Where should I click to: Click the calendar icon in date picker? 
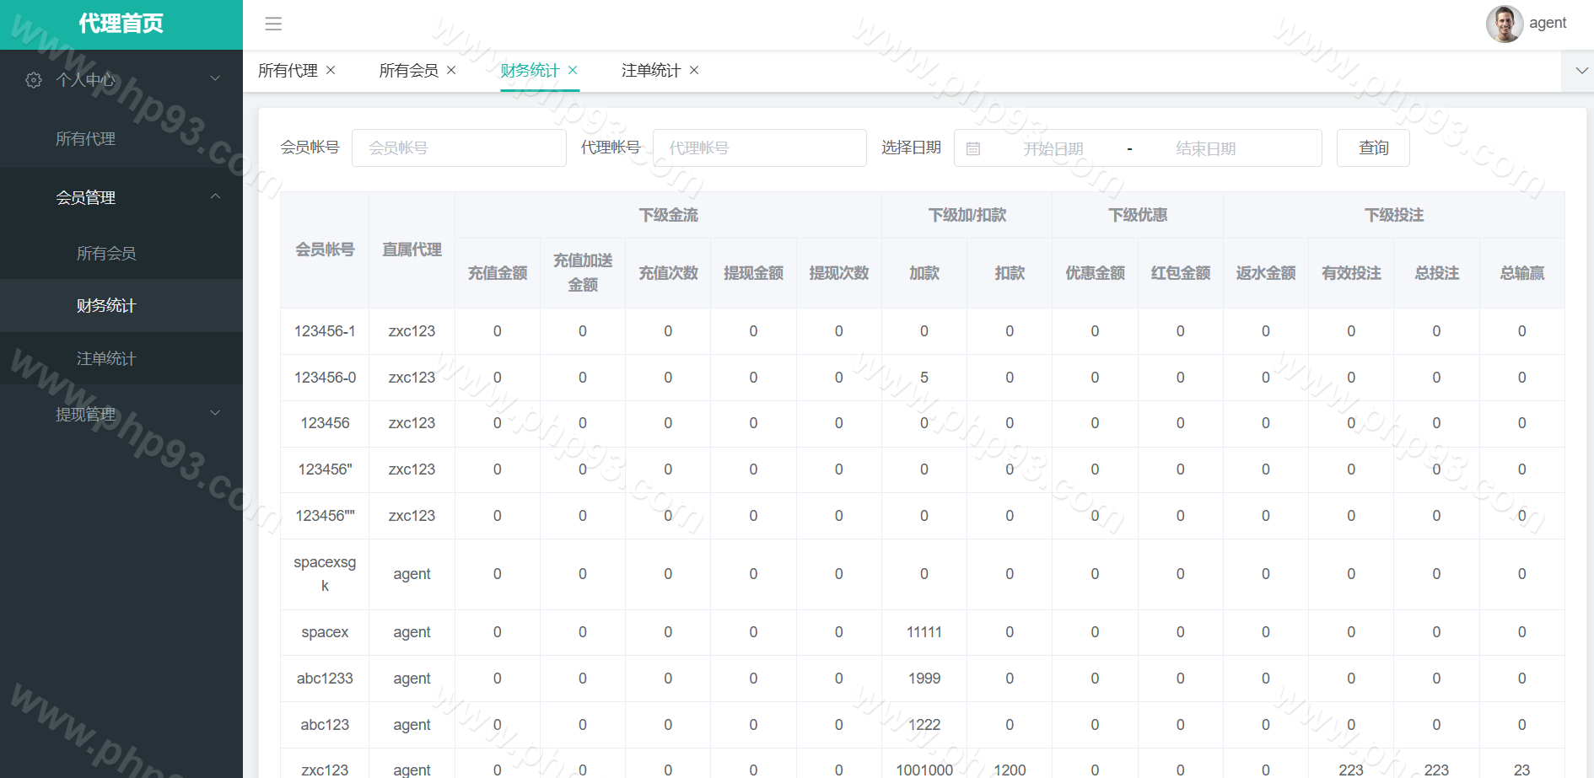click(x=973, y=148)
